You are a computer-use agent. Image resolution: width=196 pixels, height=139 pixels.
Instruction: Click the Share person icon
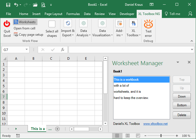click(x=190, y=14)
